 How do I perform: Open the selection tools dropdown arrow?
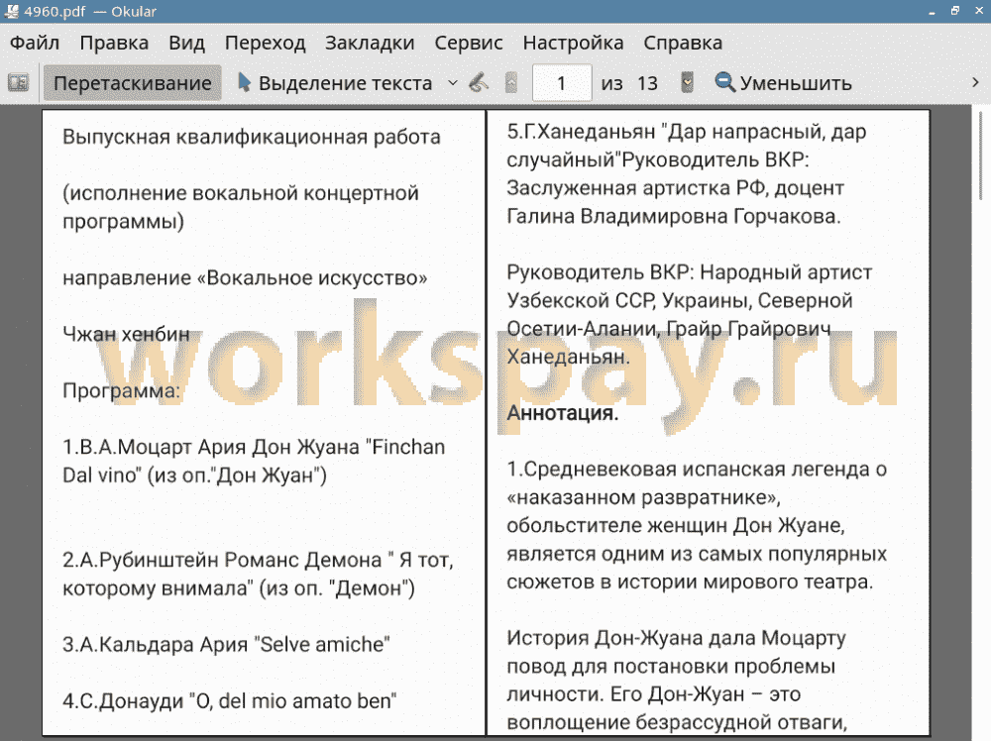coord(453,83)
